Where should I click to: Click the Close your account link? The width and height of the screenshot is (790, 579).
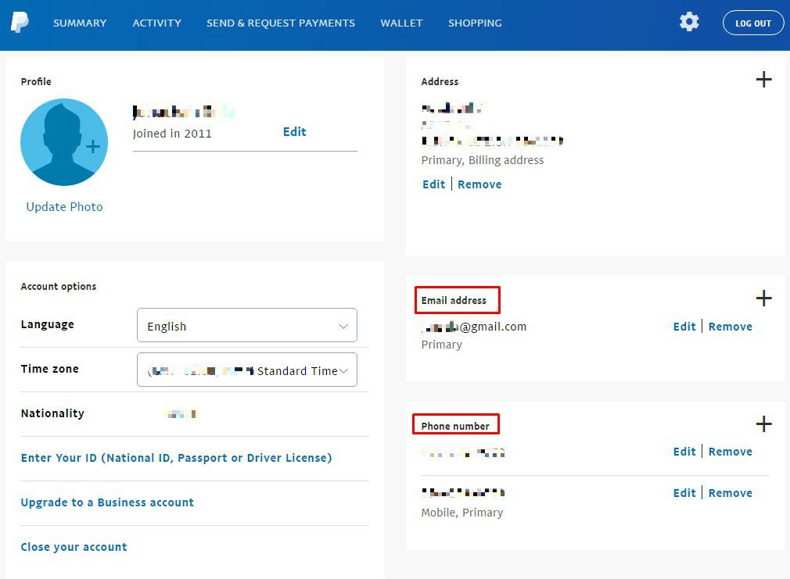click(x=74, y=547)
